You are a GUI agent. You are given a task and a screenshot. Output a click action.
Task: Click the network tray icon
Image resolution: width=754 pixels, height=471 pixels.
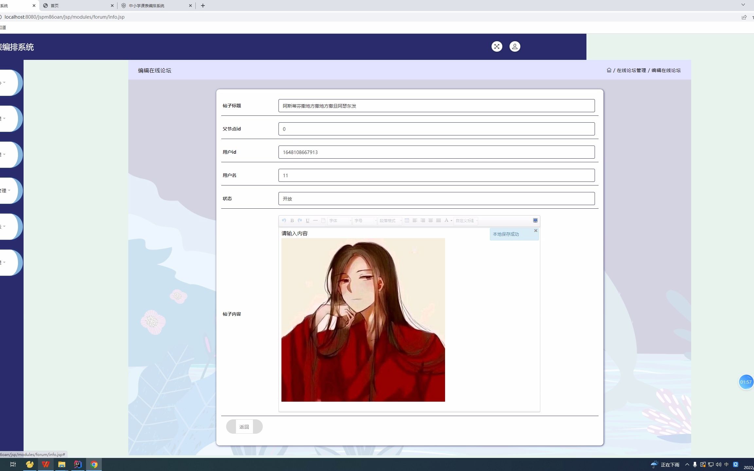coord(711,464)
